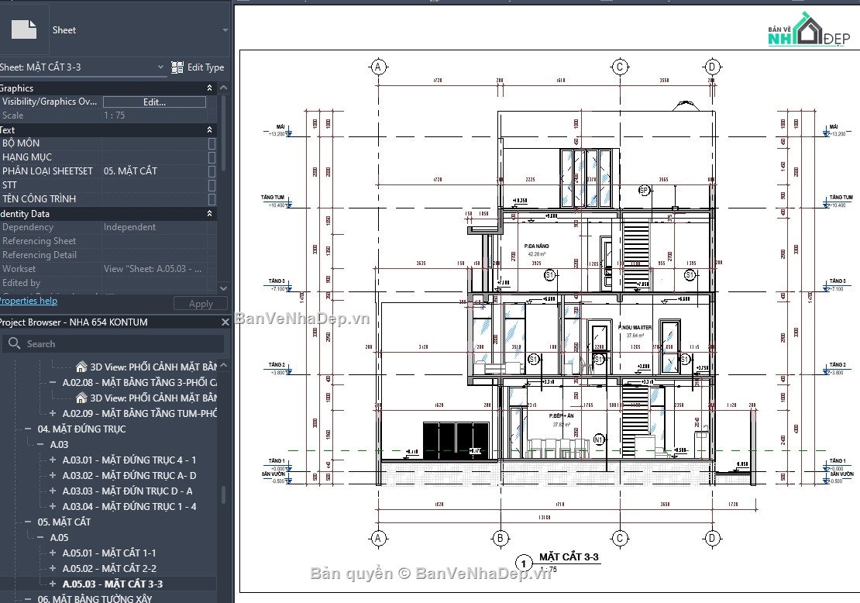The width and height of the screenshot is (860, 603).
Task: Open the Sheet type selector dropdown
Action: click(225, 30)
